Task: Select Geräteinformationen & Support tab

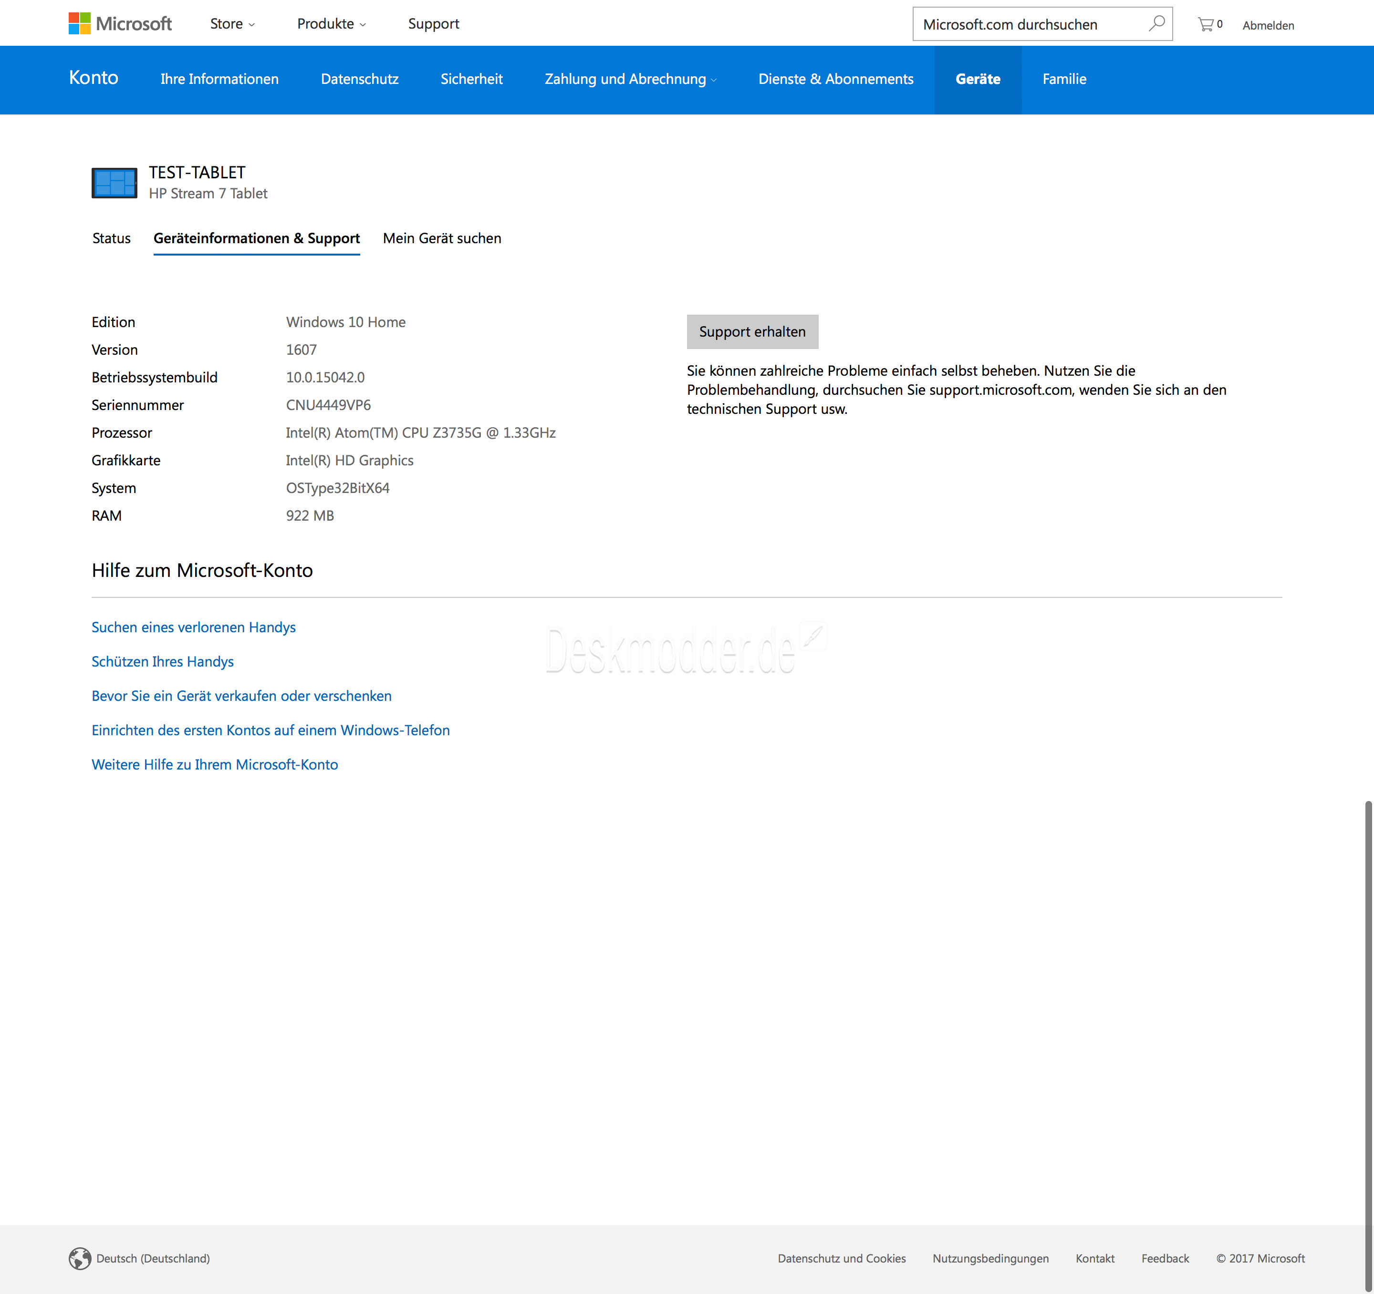Action: point(256,238)
